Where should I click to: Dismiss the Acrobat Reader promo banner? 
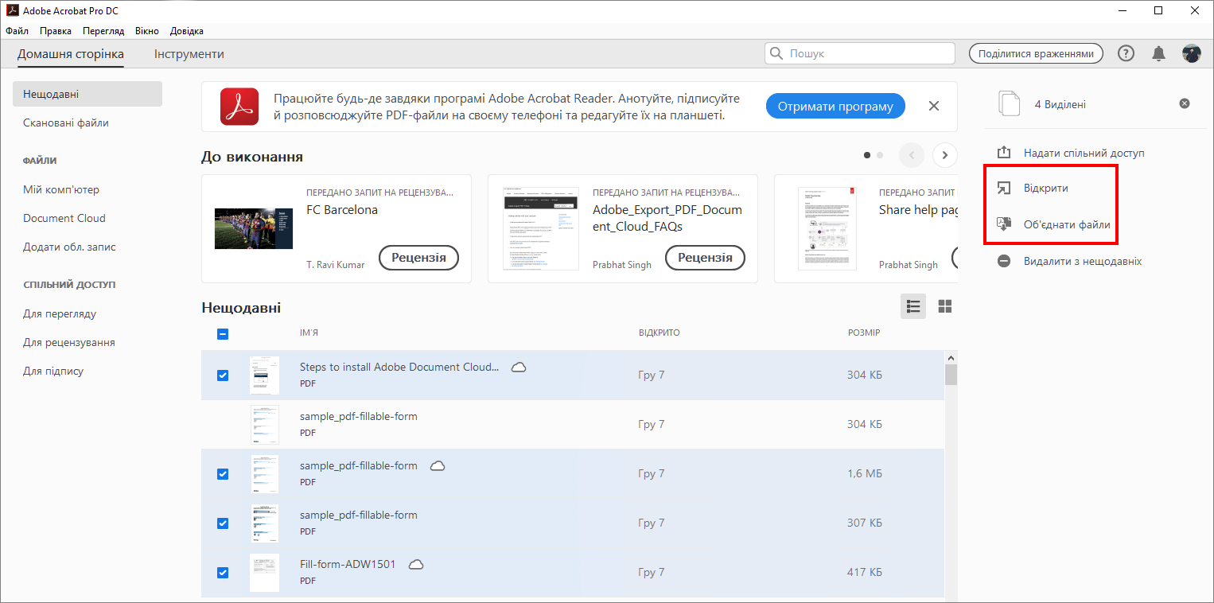click(x=934, y=107)
